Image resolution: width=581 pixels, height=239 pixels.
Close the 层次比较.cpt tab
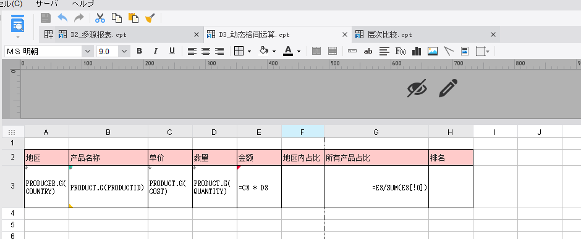[x=493, y=34]
